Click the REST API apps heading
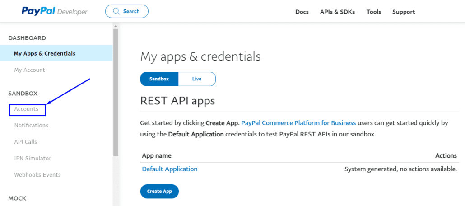 [x=177, y=101]
